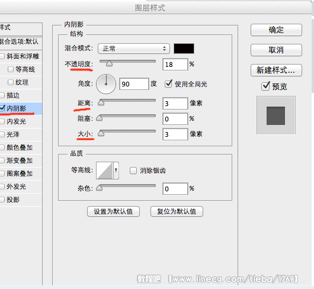This screenshot has width=314, height=289.
Task: Select 描边 row in styles list
Action: [x=21, y=95]
